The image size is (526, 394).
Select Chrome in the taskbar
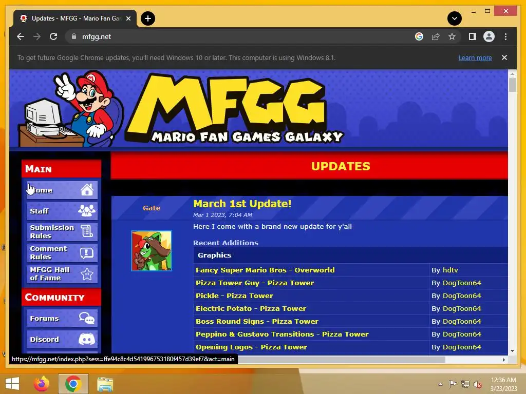click(x=73, y=384)
